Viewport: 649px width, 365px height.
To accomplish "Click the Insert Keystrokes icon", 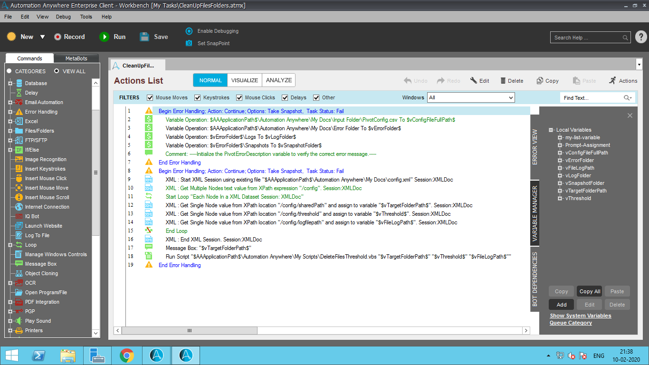I will [19, 169].
